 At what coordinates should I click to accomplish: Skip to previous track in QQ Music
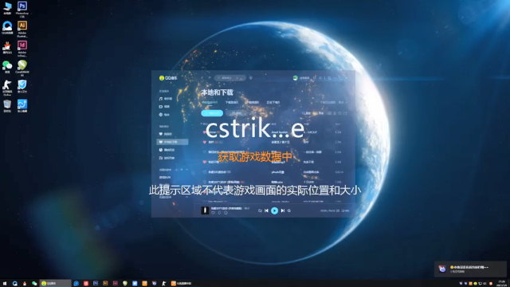[x=266, y=210]
